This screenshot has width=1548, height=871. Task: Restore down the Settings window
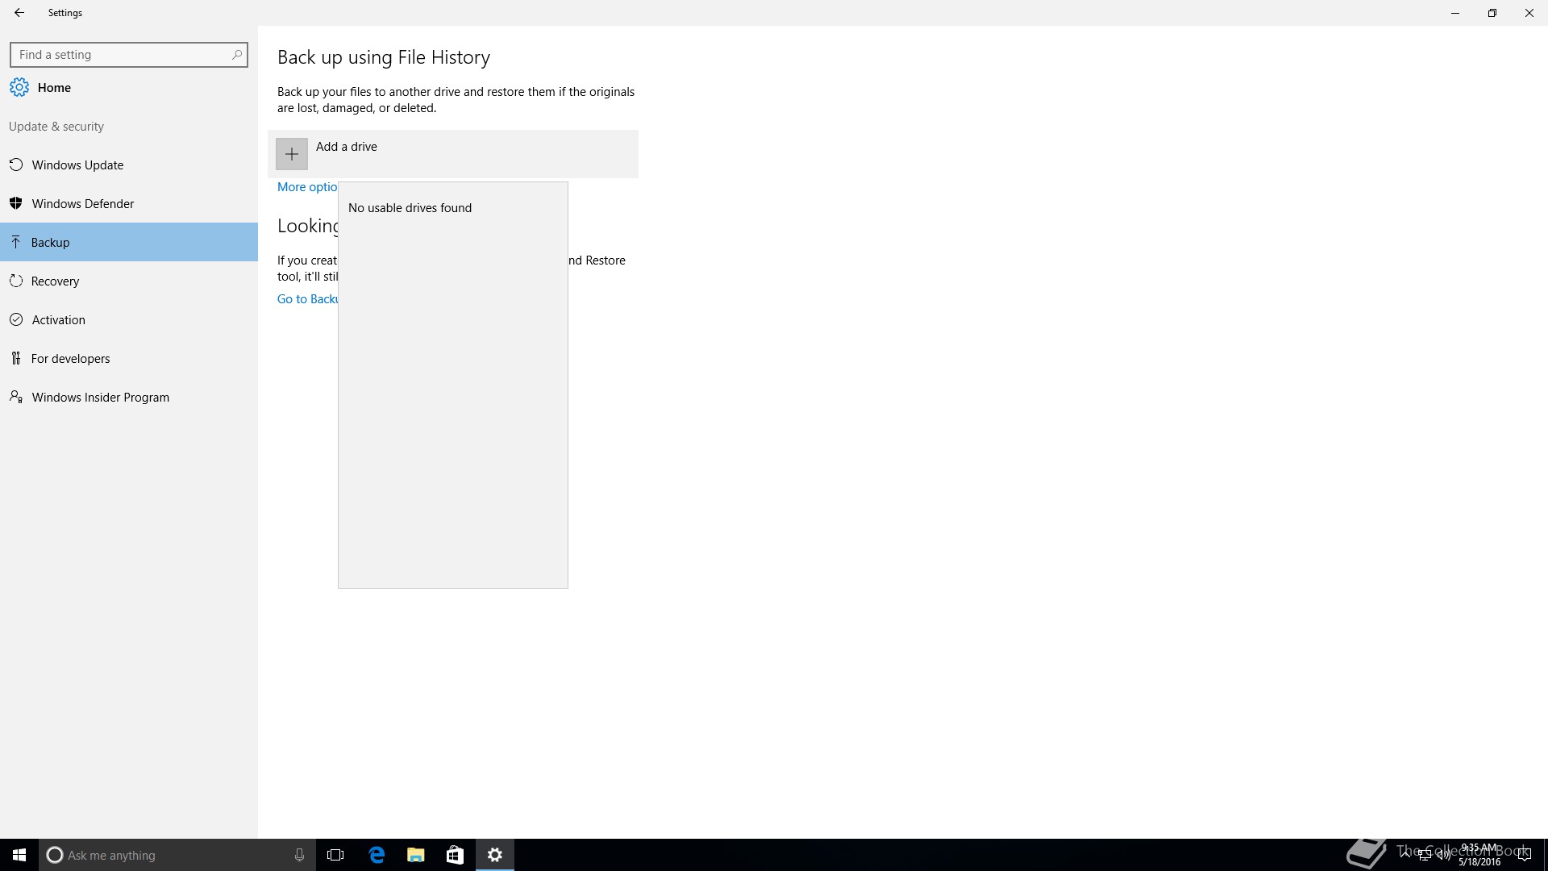click(1492, 13)
